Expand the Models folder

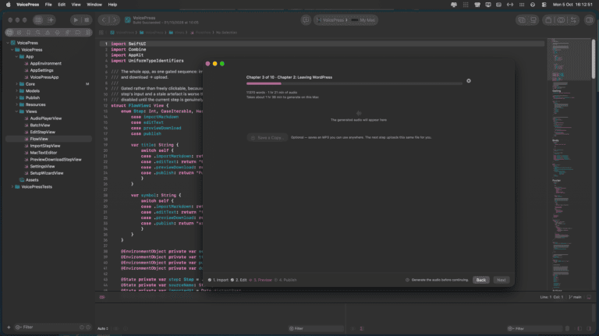click(17, 91)
